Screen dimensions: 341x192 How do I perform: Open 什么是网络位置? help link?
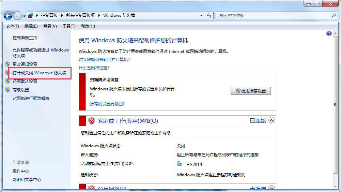point(94,68)
